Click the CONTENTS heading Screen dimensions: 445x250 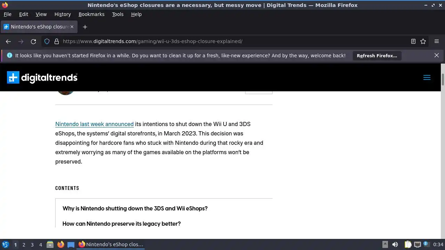pyautogui.click(x=67, y=188)
